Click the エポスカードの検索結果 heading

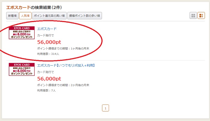tap(34, 7)
